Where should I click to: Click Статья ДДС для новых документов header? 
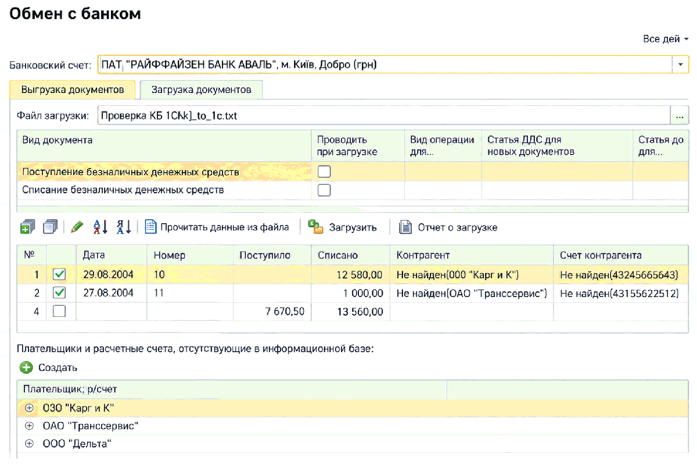pyautogui.click(x=557, y=146)
